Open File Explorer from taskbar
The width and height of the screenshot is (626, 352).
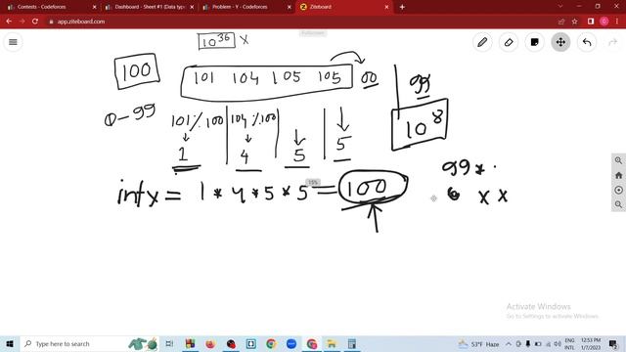click(332, 343)
